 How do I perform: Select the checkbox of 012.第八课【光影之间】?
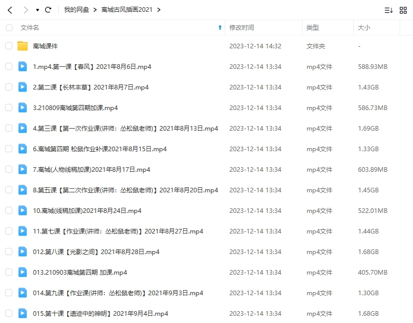tap(9, 252)
